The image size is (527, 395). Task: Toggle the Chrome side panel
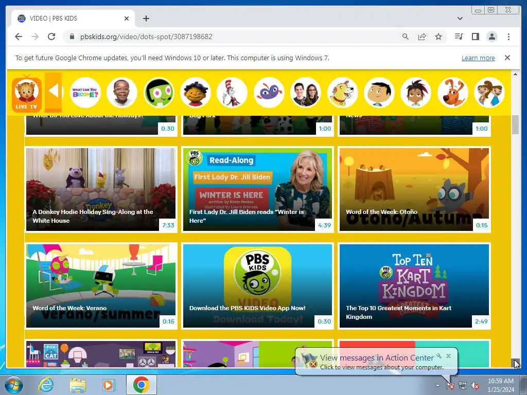pos(475,37)
